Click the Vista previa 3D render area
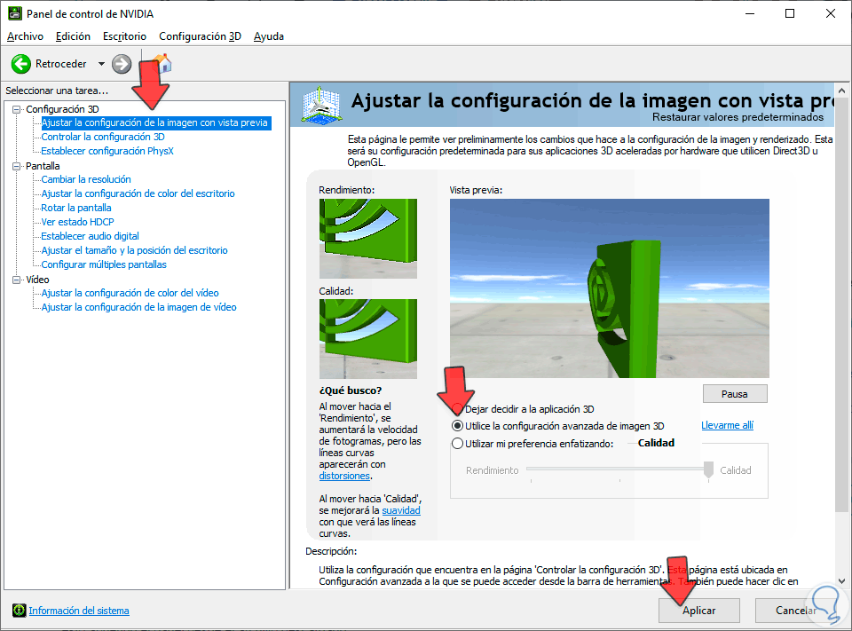The image size is (852, 631). [x=609, y=288]
